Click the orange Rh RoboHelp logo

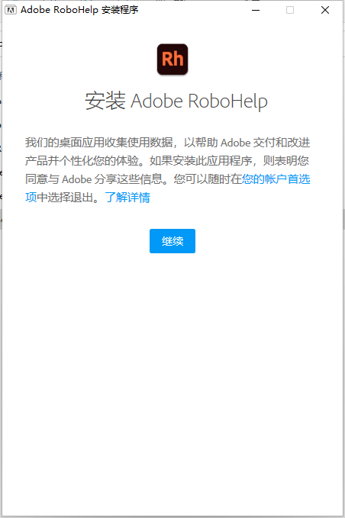(x=172, y=60)
